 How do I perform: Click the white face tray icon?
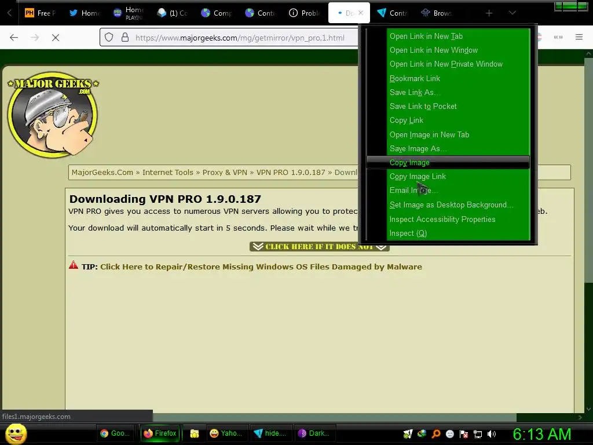[x=449, y=434]
